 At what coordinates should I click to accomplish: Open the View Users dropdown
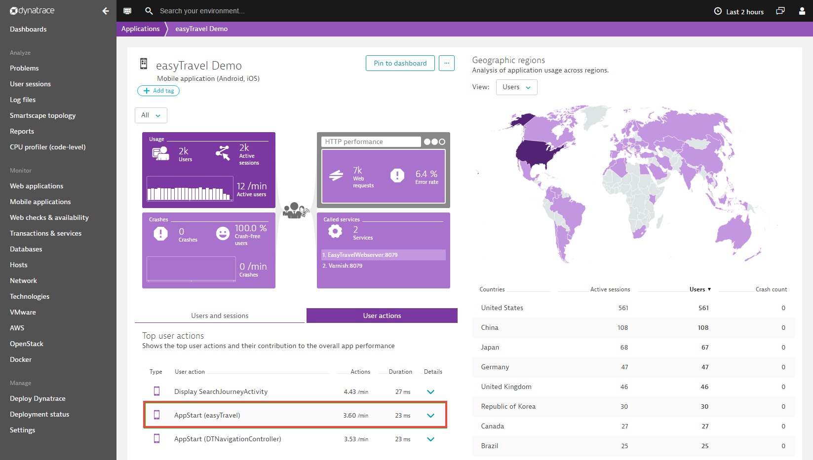516,87
